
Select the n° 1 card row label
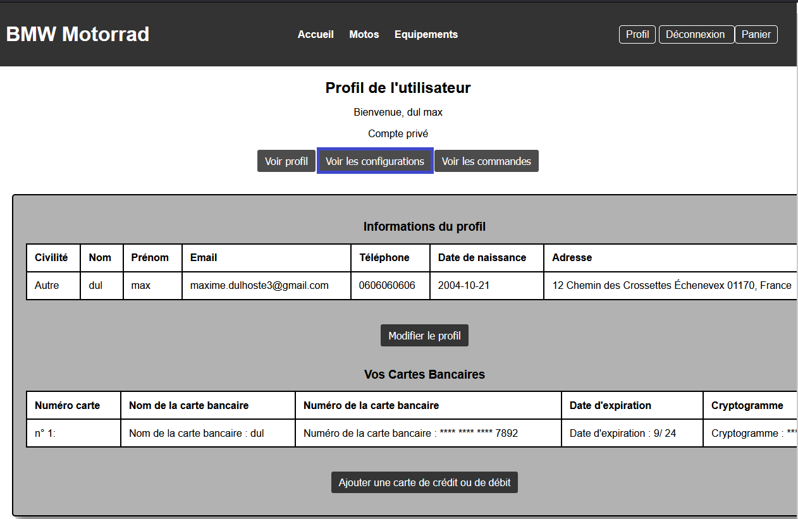(x=46, y=433)
